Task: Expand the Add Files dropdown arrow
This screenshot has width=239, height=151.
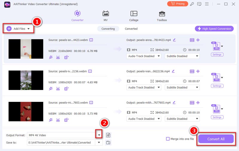Action: [x=28, y=29]
